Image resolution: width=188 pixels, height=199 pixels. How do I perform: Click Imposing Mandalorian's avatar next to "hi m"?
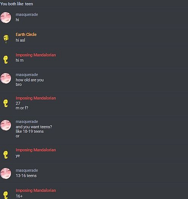click(6, 59)
